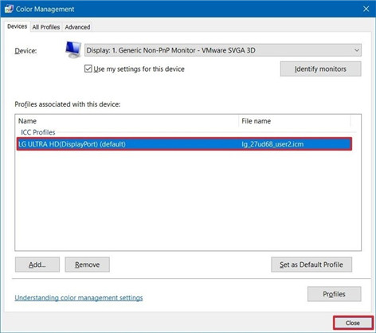Click the Add... button
Viewport: 376px width, 333px height.
click(x=37, y=264)
